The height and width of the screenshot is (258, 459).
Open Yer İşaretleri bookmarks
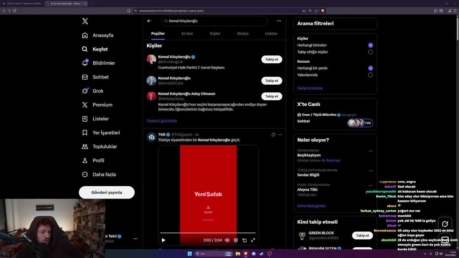pyautogui.click(x=101, y=133)
